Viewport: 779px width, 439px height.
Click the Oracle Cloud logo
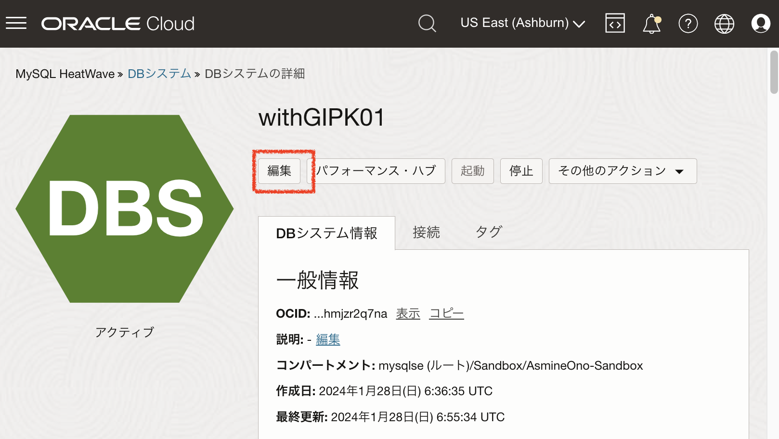[x=118, y=24]
